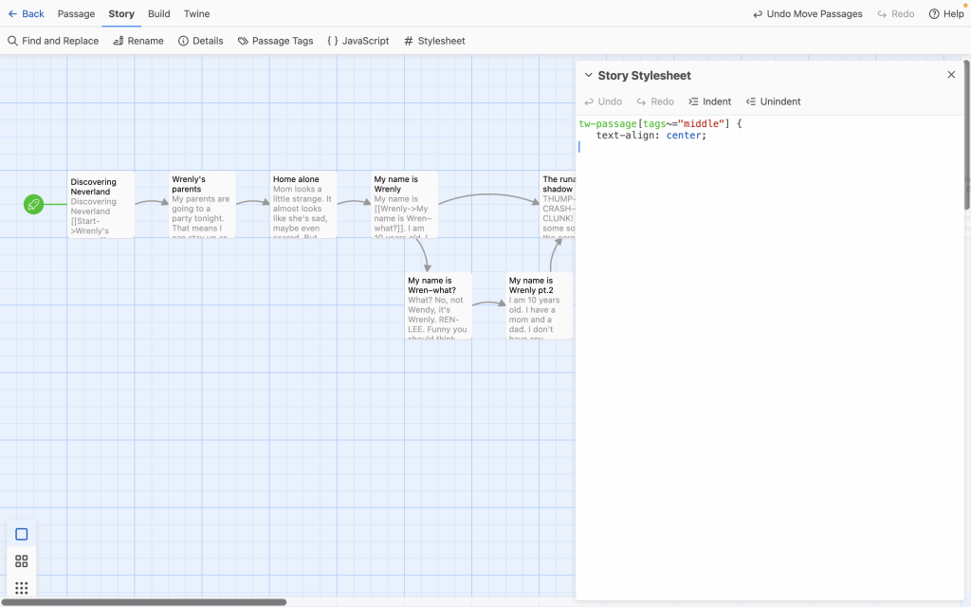Viewport: 971px width, 607px height.
Task: Select the largest passage view icon
Action: (22, 534)
